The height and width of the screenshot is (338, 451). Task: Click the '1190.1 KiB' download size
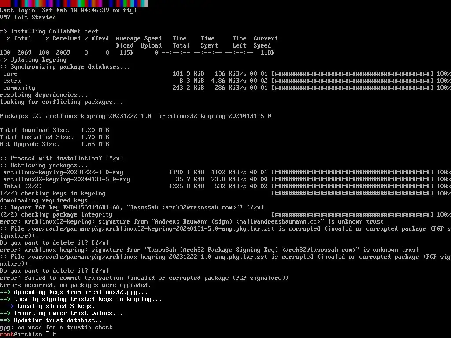pyautogui.click(x=186, y=173)
